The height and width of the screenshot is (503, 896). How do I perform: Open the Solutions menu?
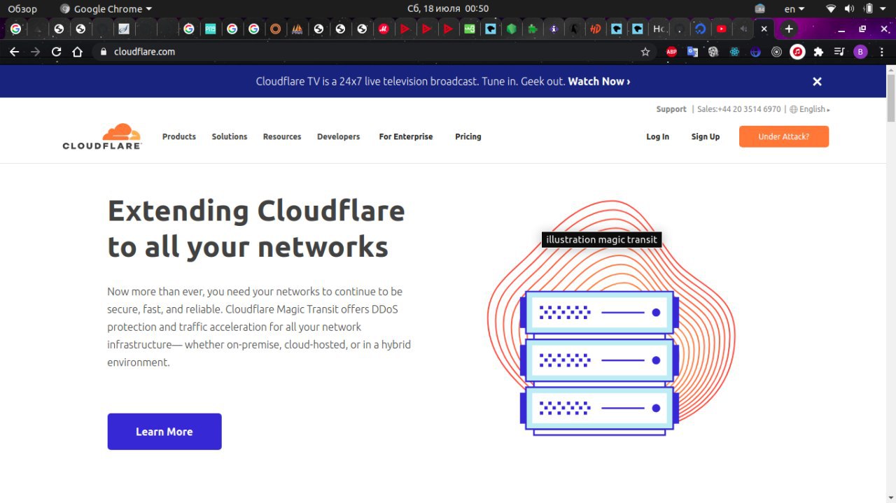230,136
